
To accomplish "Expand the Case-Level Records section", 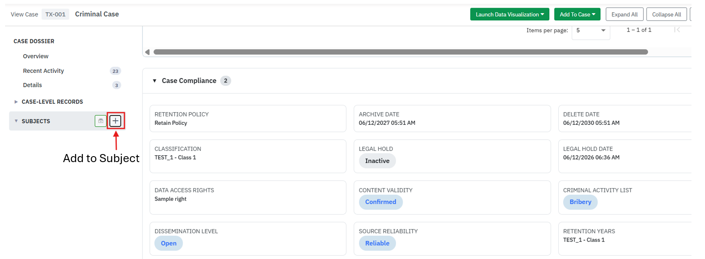I will (x=16, y=102).
